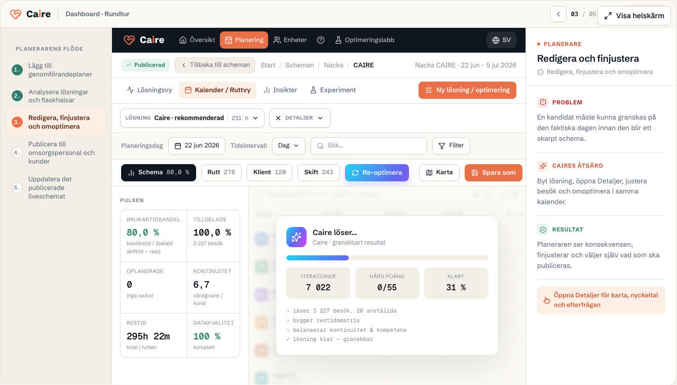The image size is (677, 385).
Task: Switch language with the SV globe button
Action: [x=501, y=40]
